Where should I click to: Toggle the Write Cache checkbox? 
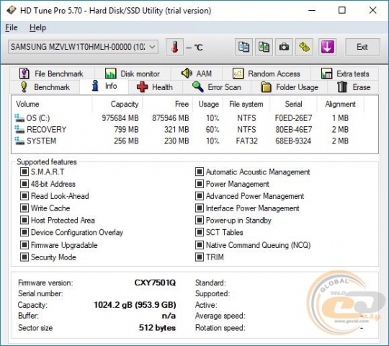24,208
